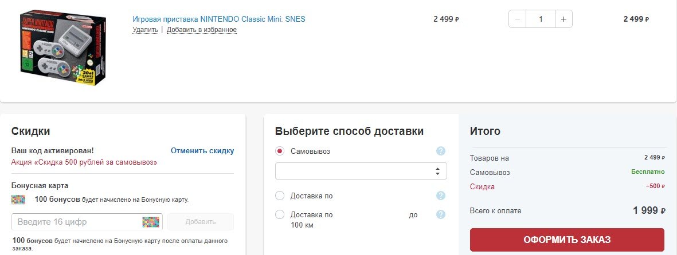Click the bonus card icon beside 100 бонусов
The height and width of the screenshot is (255, 677).
coord(18,200)
